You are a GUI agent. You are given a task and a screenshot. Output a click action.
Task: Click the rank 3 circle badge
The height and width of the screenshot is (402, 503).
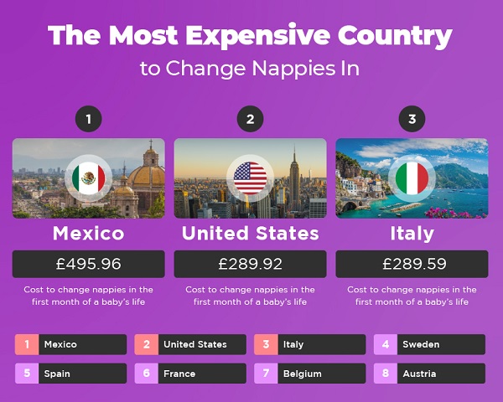coord(412,119)
